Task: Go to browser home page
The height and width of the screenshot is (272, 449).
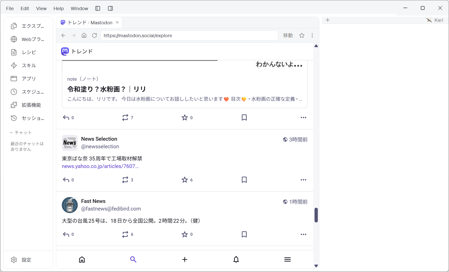Action: (84, 35)
